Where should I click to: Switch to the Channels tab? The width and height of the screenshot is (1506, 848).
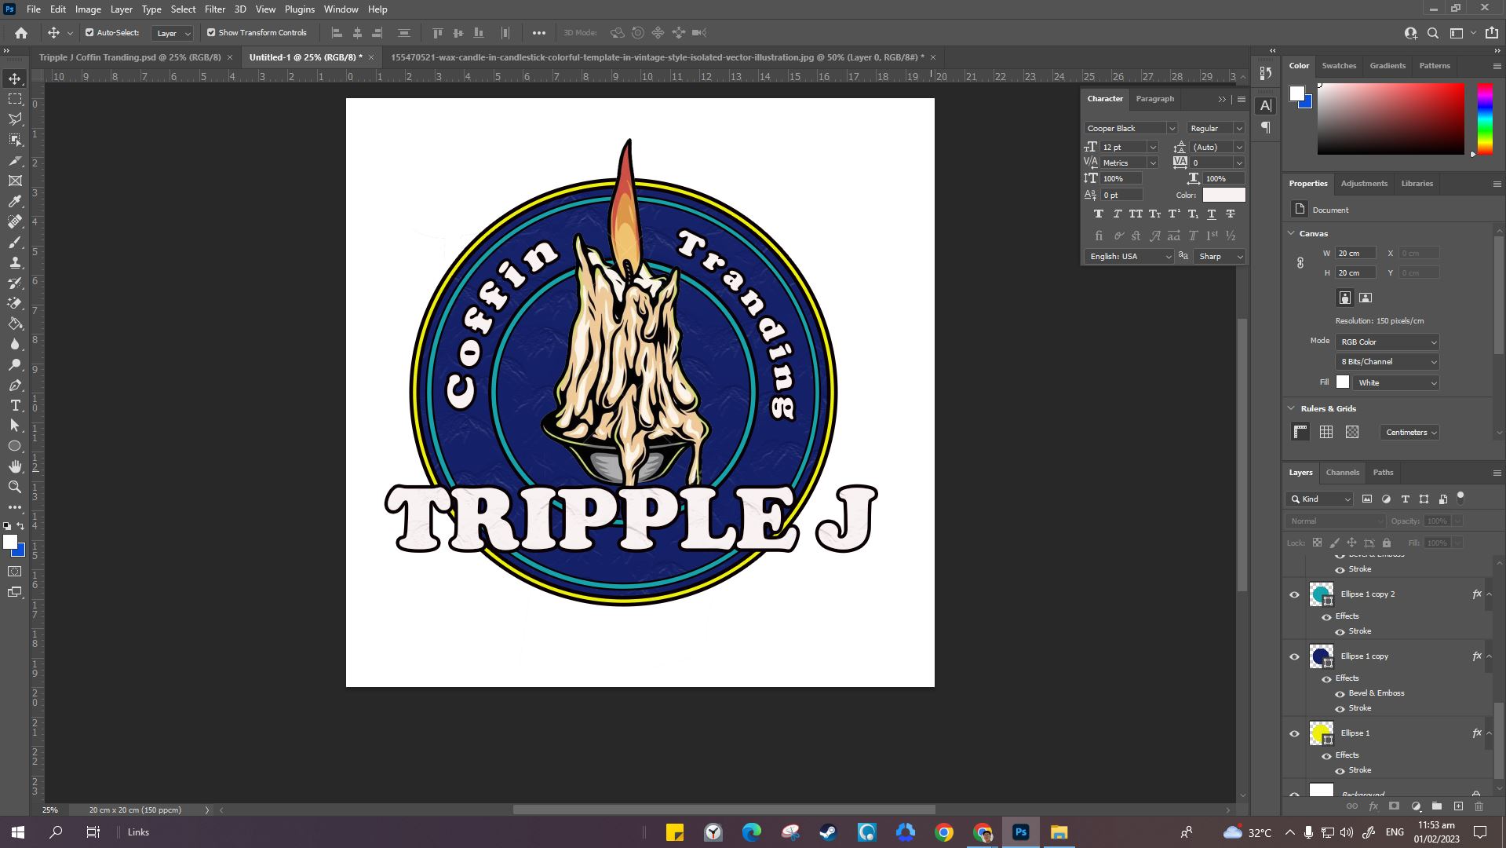point(1342,473)
